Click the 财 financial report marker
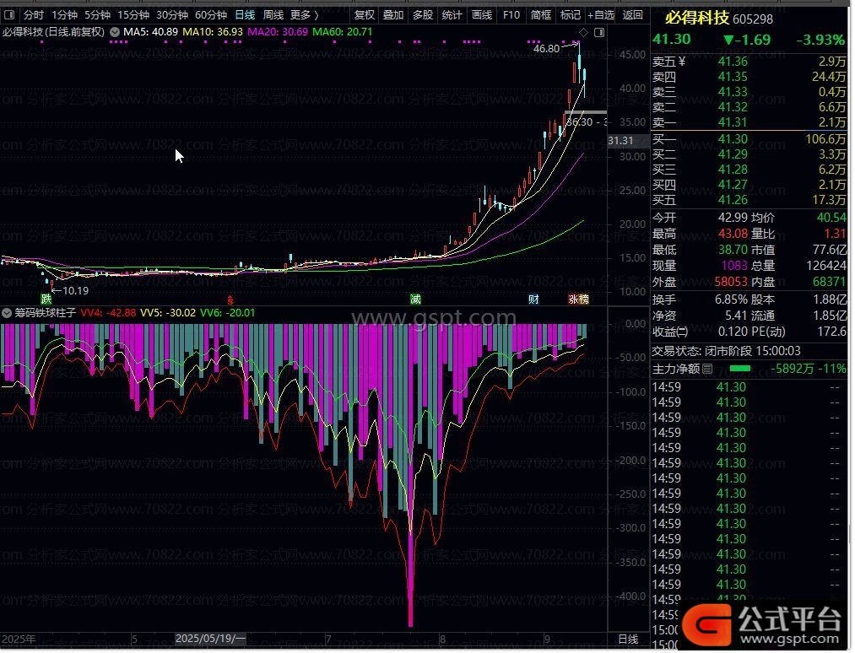This screenshot has height=653, width=855. tap(533, 299)
